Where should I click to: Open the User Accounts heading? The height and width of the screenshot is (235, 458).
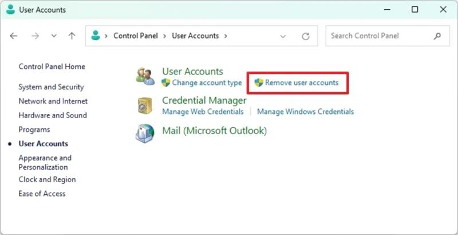point(192,71)
